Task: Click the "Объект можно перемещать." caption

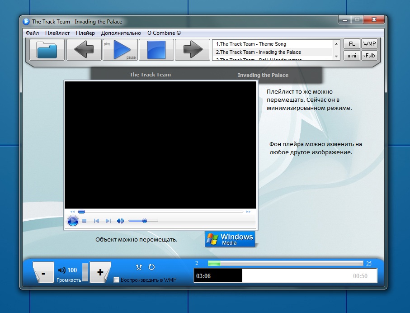Action: [136, 239]
